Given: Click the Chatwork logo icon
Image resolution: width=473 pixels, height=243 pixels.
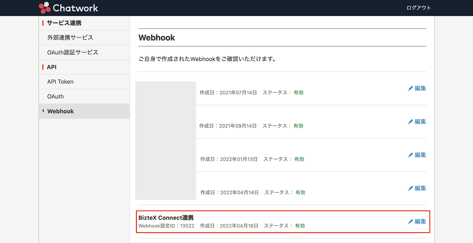Looking at the screenshot, I should click(45, 8).
